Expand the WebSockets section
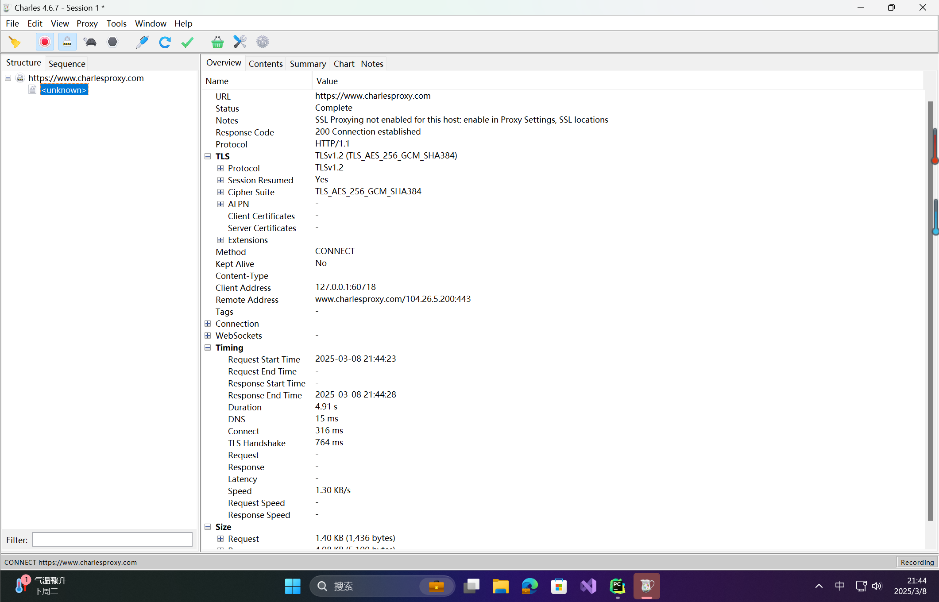939x602 pixels. click(x=208, y=336)
